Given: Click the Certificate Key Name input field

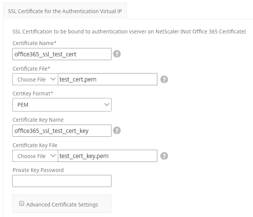Looking at the screenshot, I should [x=62, y=131].
